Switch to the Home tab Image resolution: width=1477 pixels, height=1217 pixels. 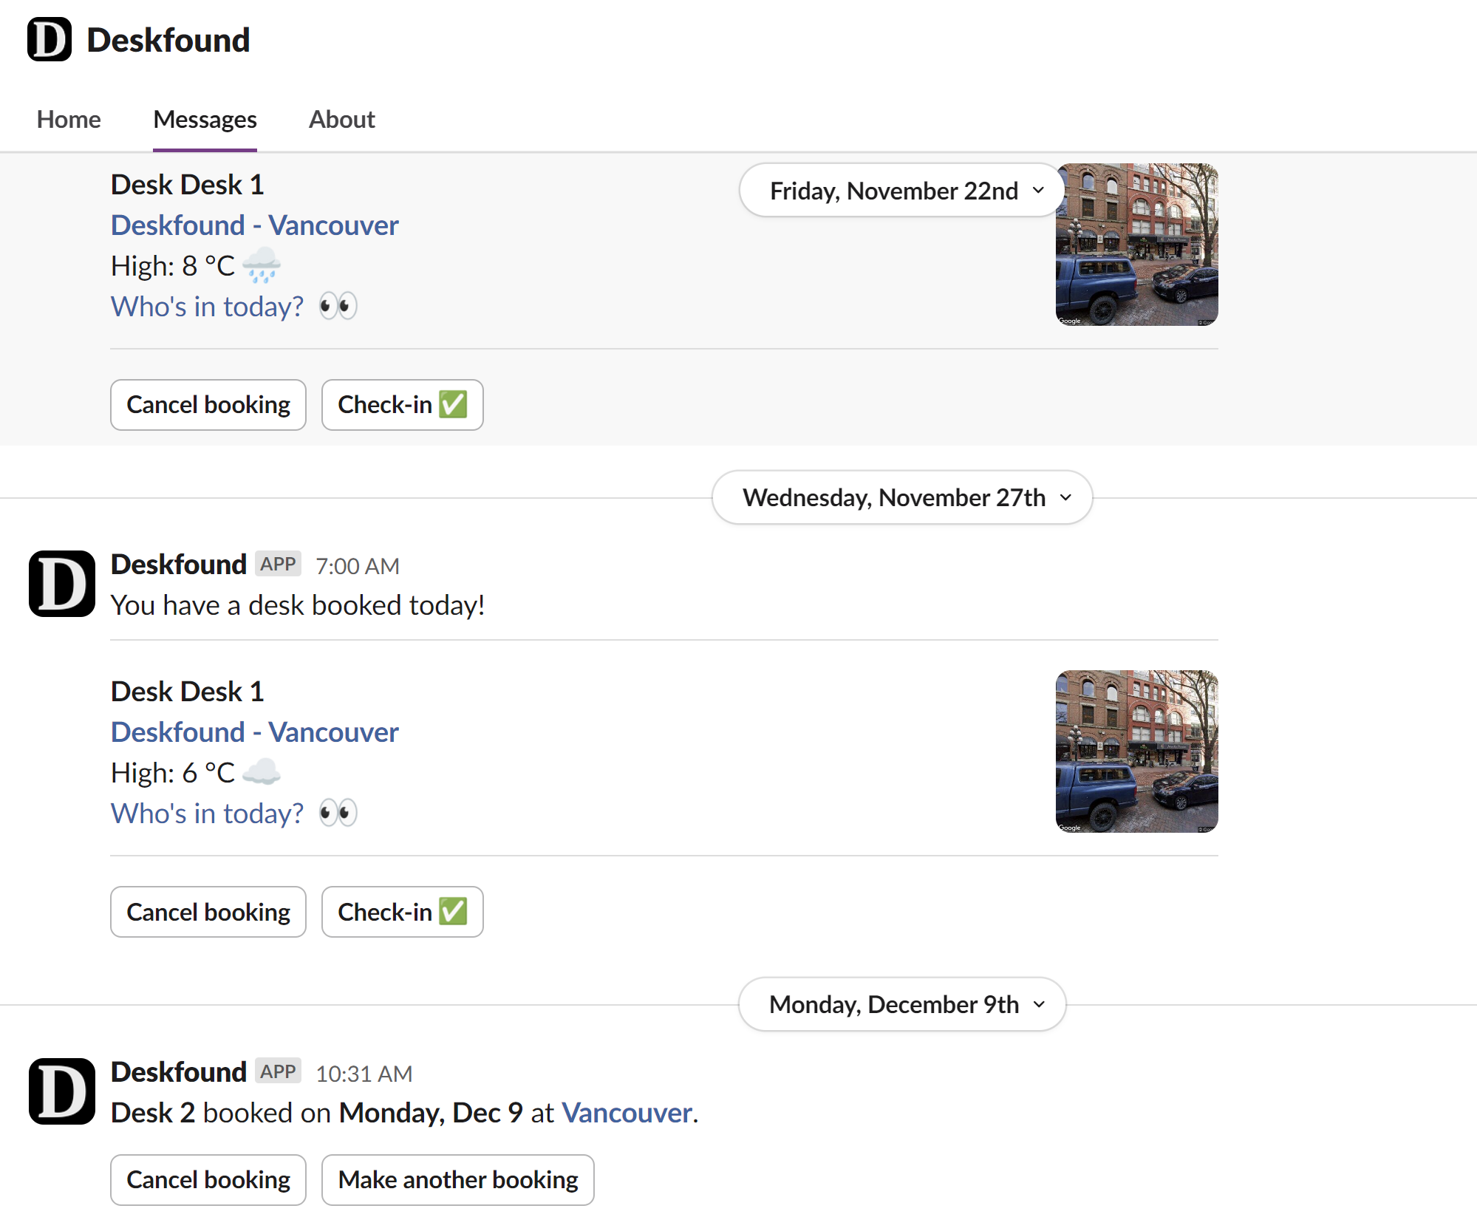coord(69,120)
